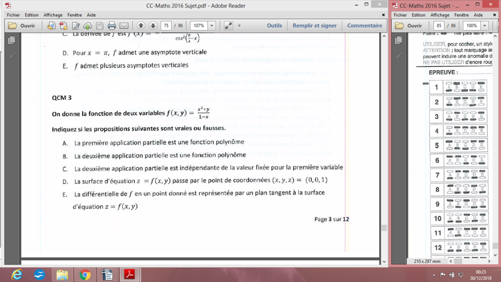Image resolution: width=501 pixels, height=282 pixels.
Task: Open Fenêtre menu in left window
Action: [x=75, y=15]
